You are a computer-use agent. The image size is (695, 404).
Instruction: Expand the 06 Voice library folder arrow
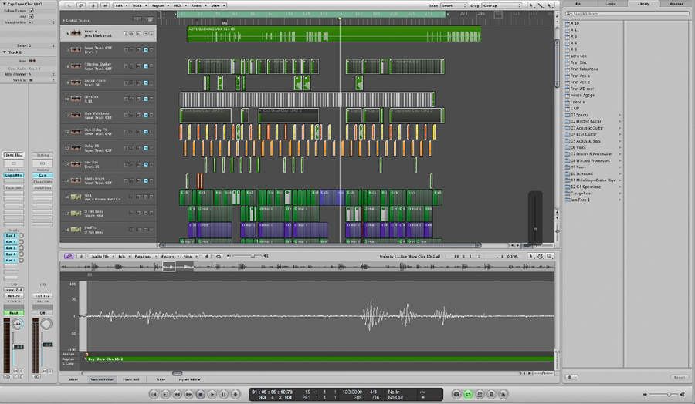(619, 147)
